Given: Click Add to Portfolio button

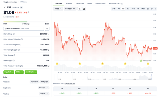Looking at the screenshot, I should click(24, 29).
